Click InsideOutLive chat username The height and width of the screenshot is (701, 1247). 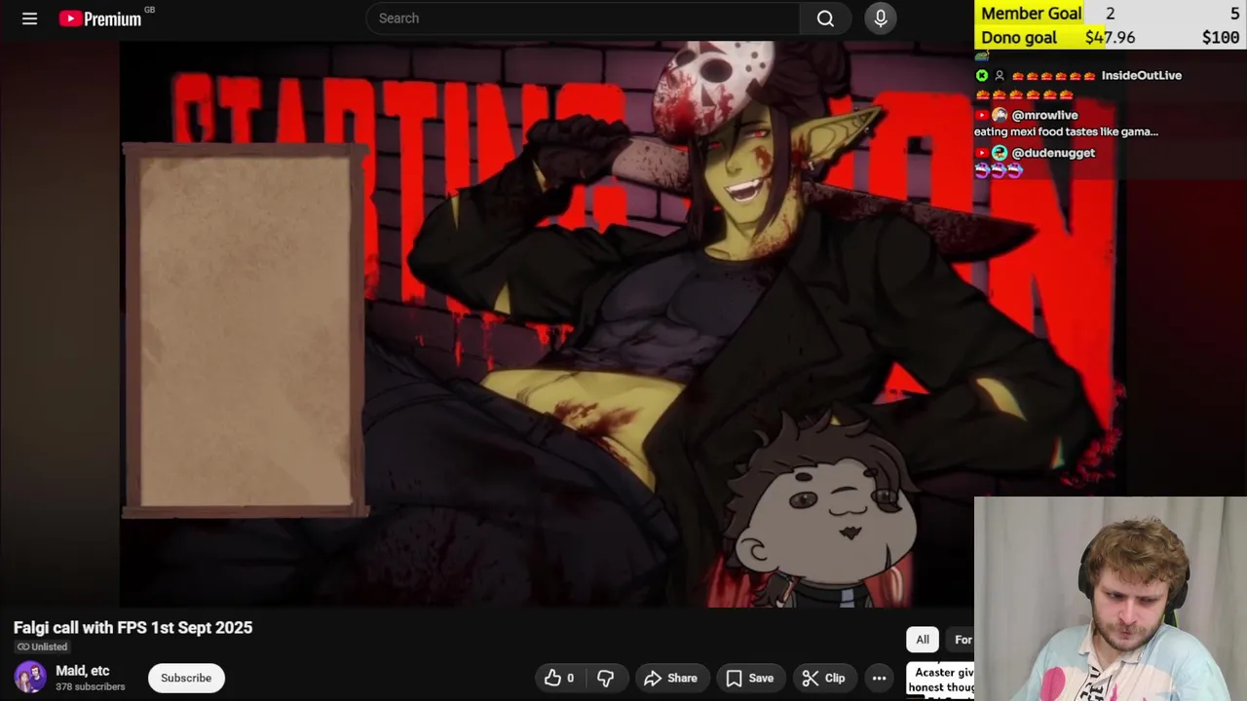click(x=1141, y=75)
